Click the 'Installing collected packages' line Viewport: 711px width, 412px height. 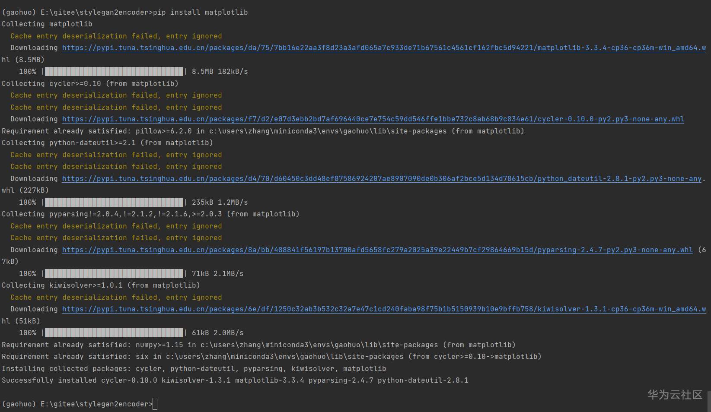(194, 369)
